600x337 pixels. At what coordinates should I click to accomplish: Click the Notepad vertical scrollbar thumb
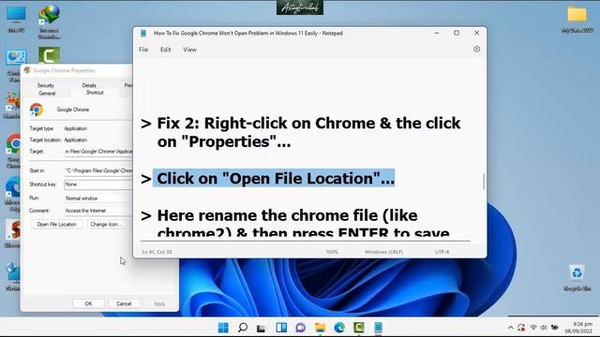point(484,182)
